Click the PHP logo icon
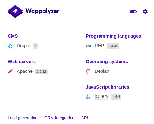154x124 pixels. click(88, 46)
